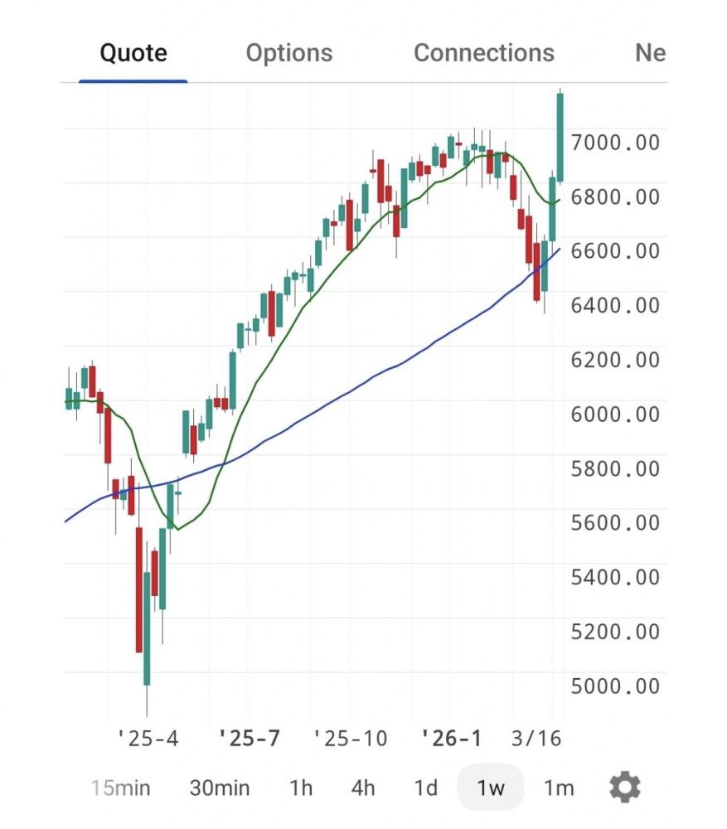The image size is (727, 829).
Task: Go to the Connections tab
Action: [x=484, y=53]
